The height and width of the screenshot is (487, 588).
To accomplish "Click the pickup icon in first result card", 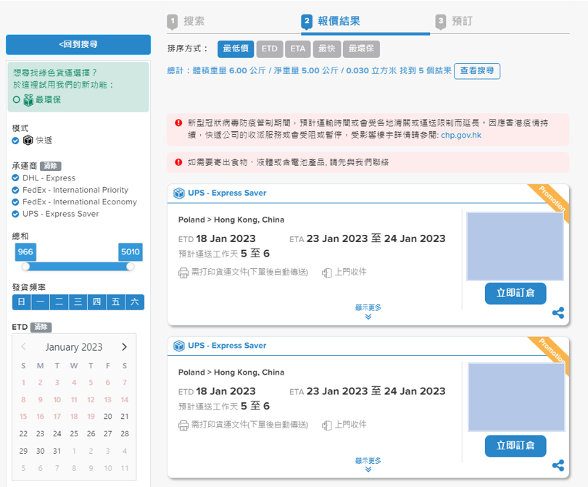I will pos(326,272).
